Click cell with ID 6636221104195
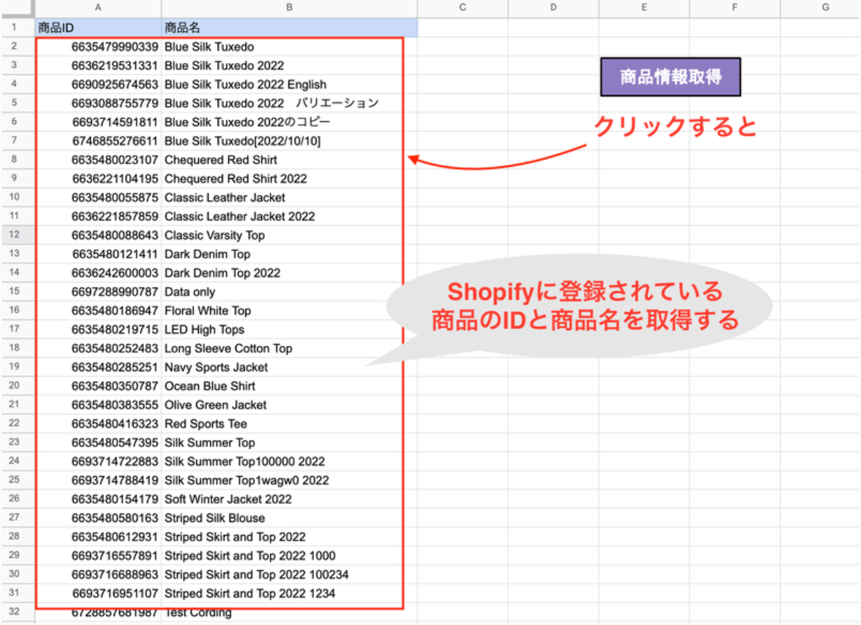 pos(98,179)
